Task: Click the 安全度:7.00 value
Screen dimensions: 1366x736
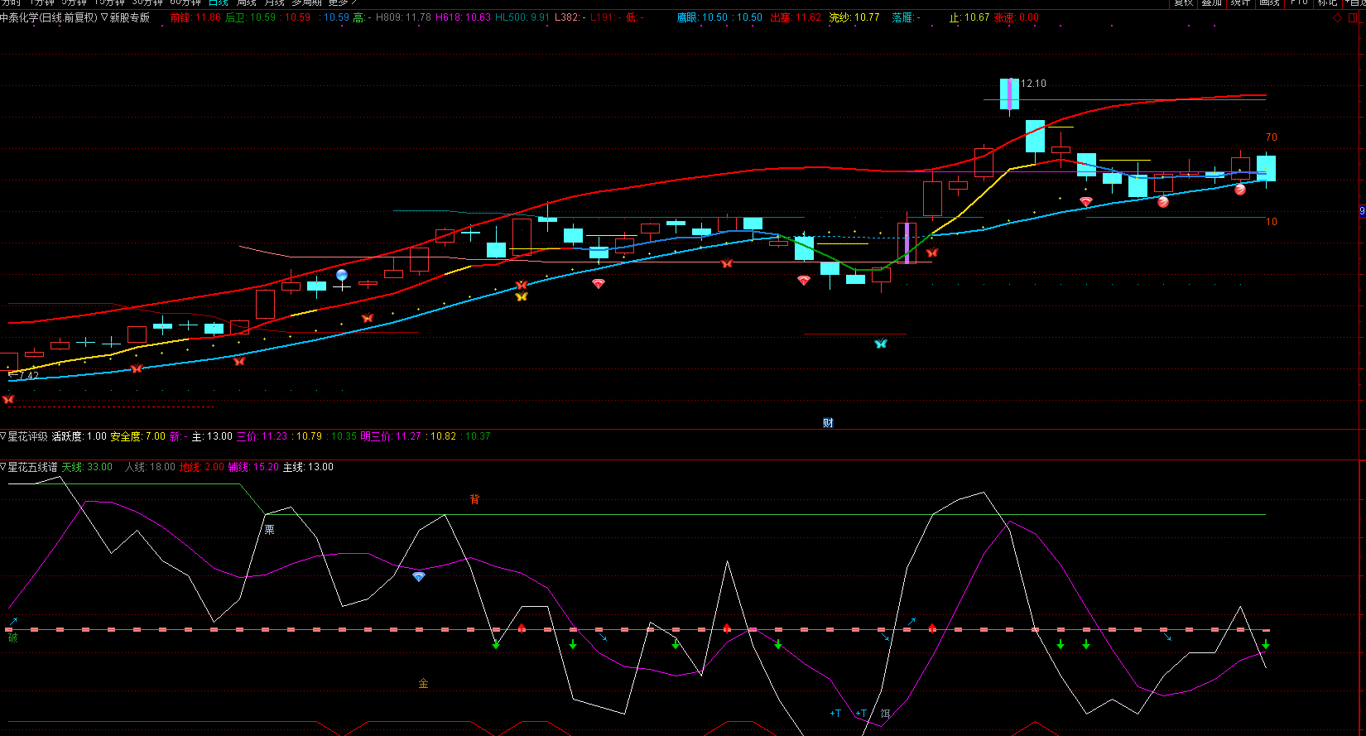Action: pos(137,436)
